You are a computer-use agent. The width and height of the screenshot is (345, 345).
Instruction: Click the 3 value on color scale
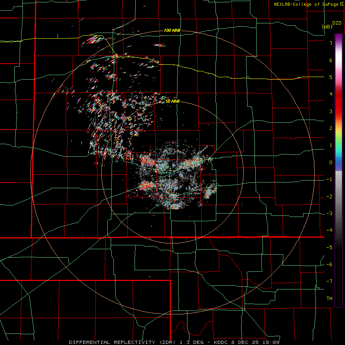click(331, 111)
